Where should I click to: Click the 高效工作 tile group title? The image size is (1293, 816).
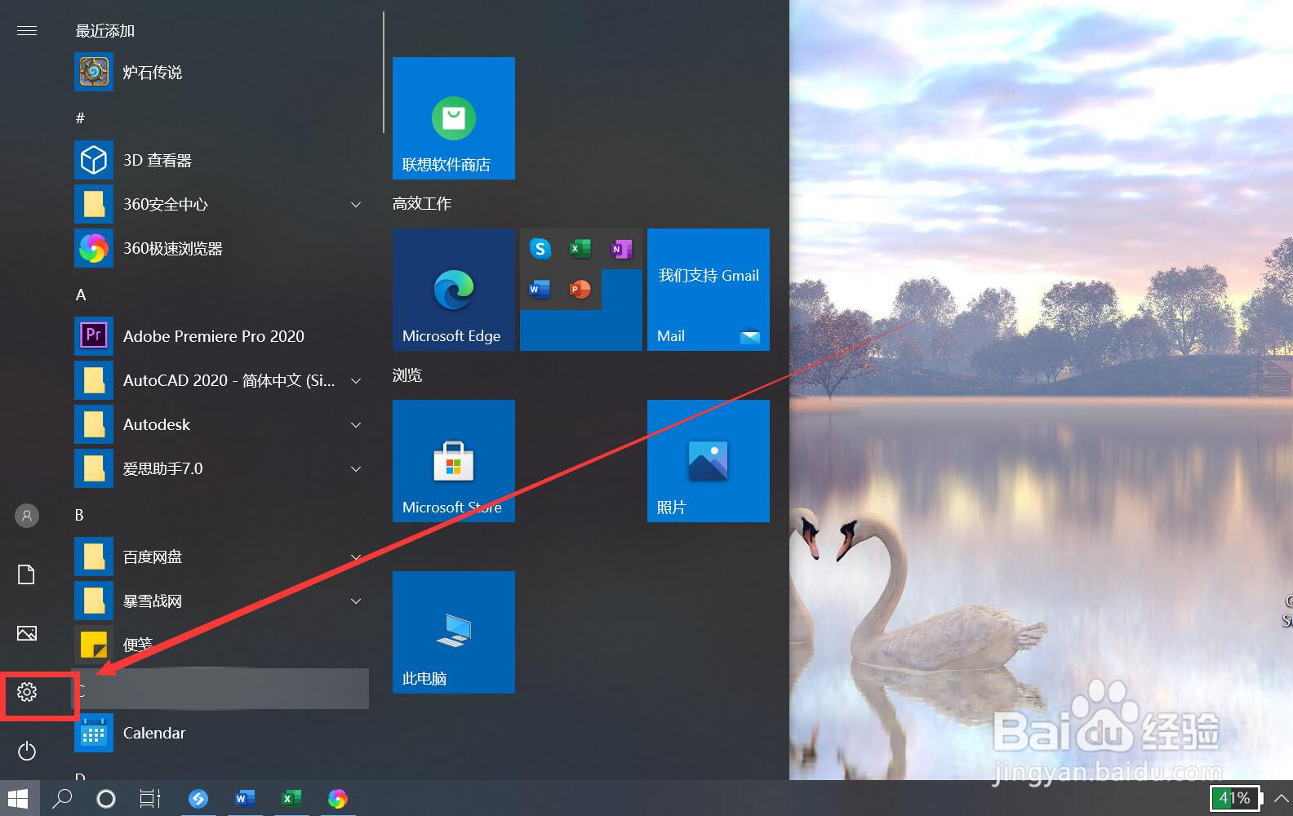point(422,204)
